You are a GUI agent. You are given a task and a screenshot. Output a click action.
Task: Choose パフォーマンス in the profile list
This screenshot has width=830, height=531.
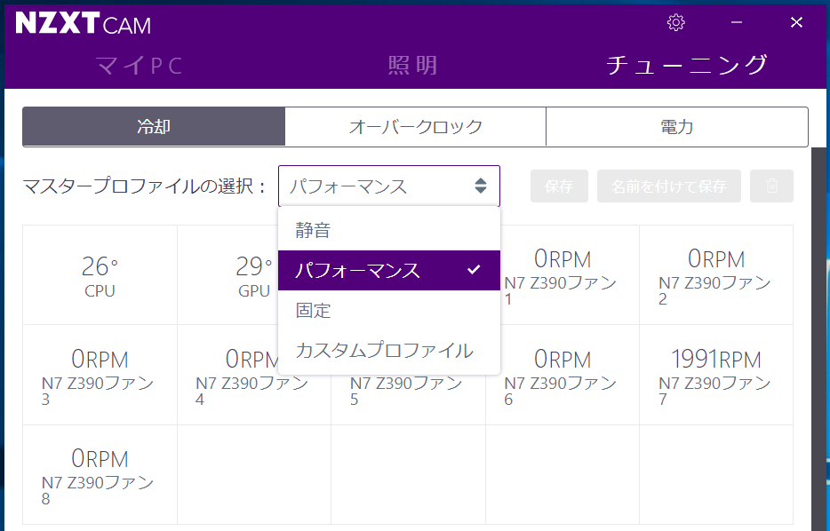[389, 270]
